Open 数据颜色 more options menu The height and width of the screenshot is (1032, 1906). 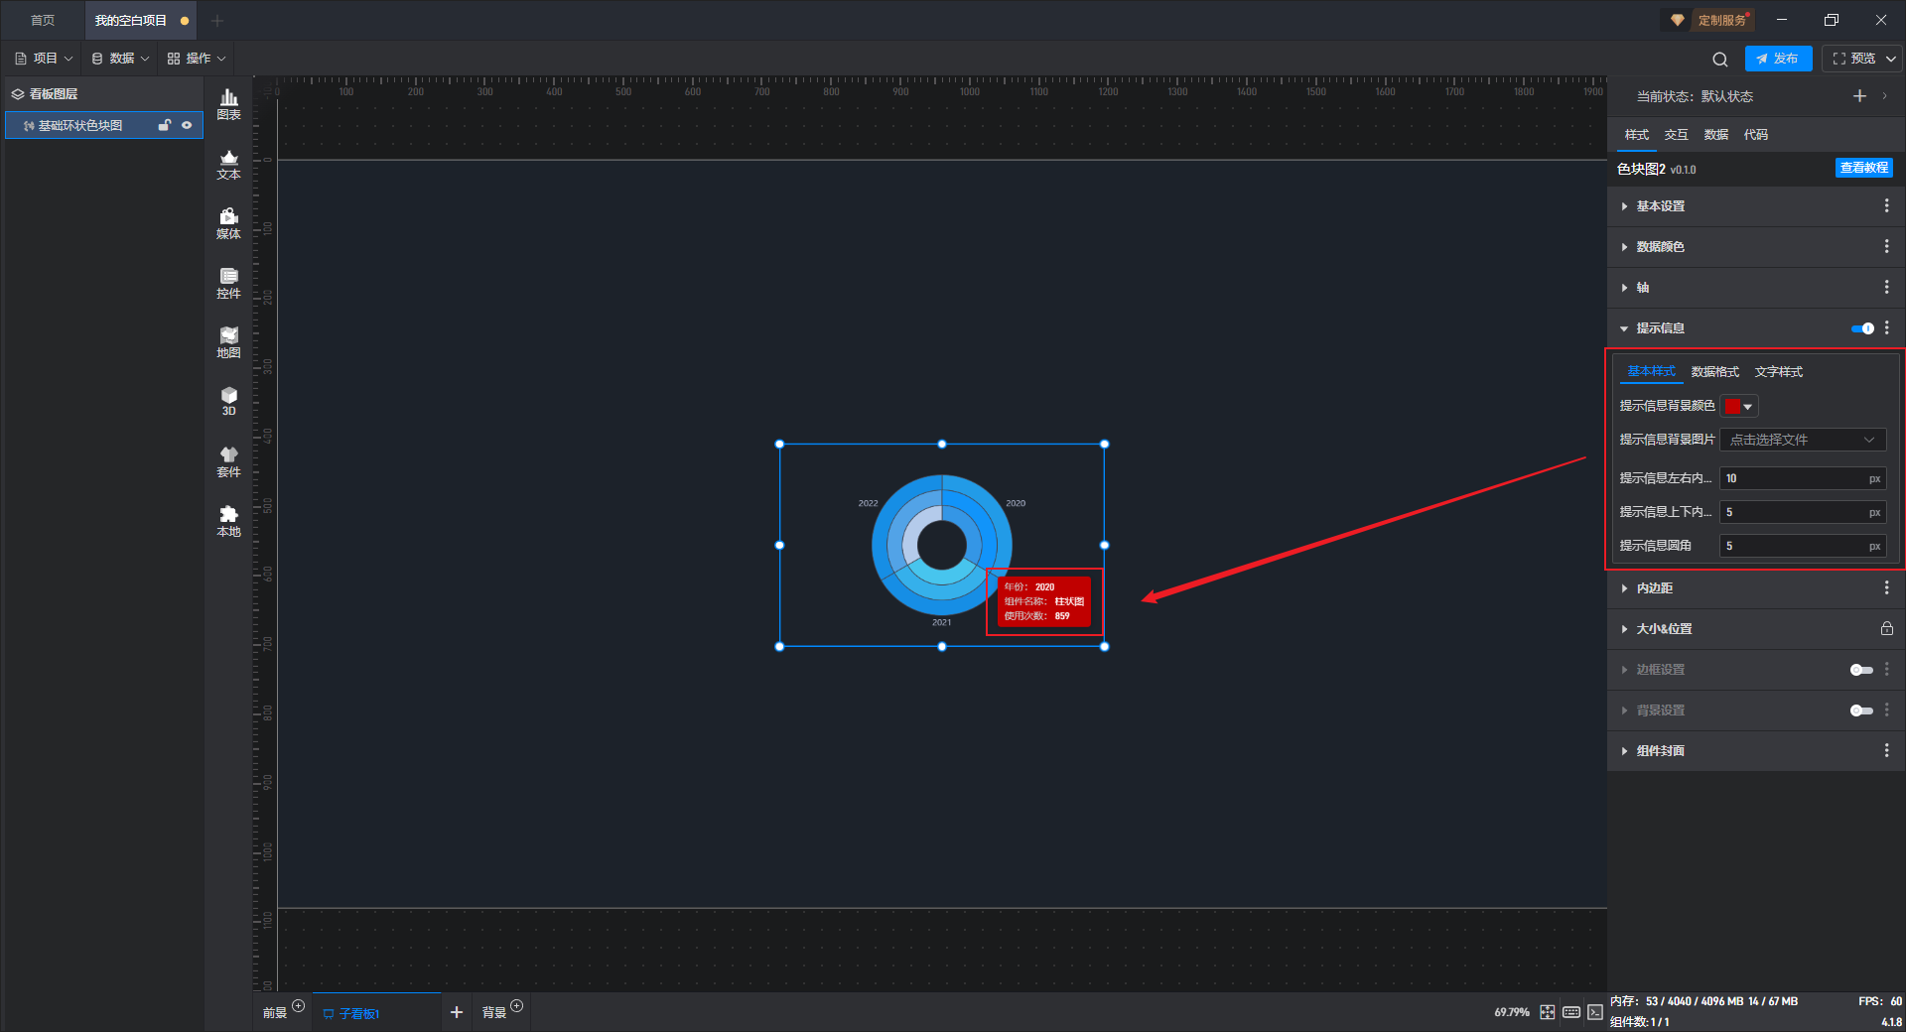tap(1886, 246)
